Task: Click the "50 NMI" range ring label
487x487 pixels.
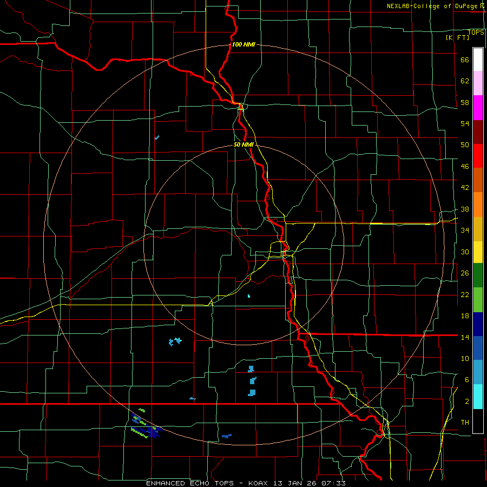Action: point(243,144)
